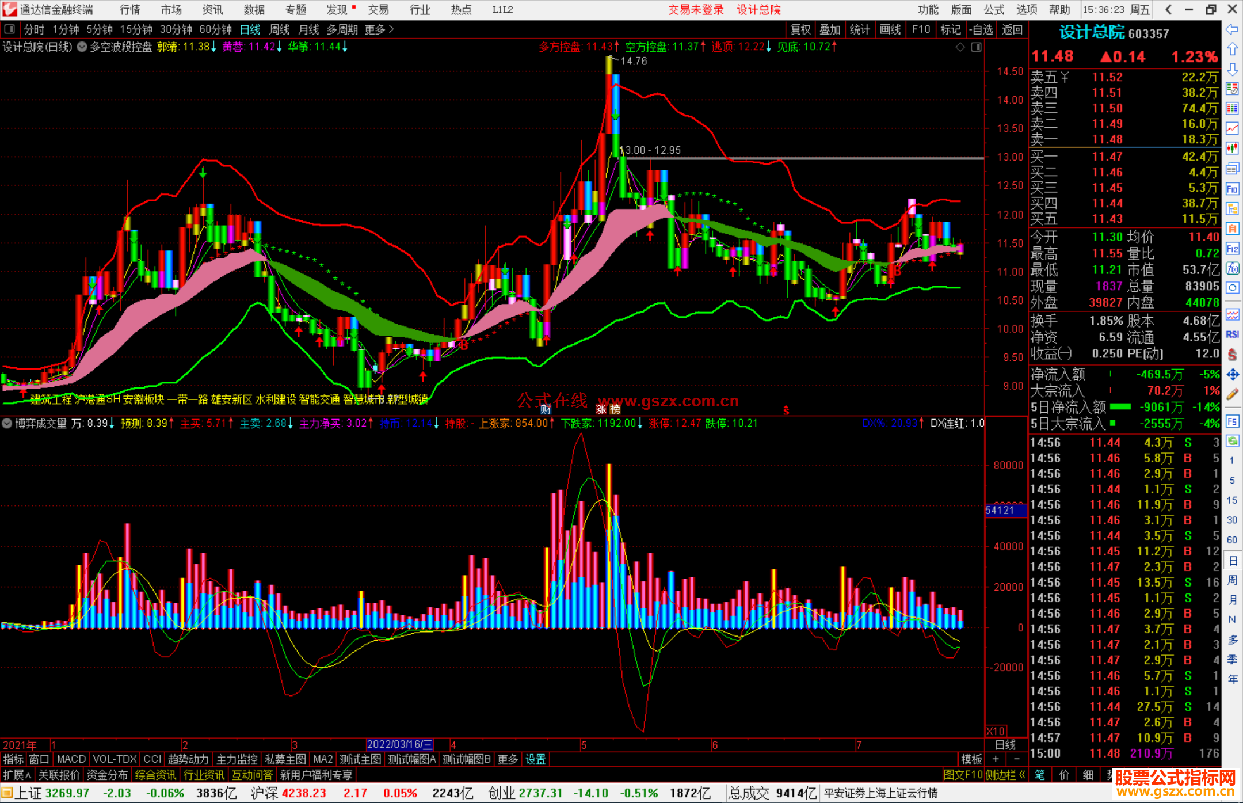The height and width of the screenshot is (803, 1243).
Task: Click the 财 marker below the price chart
Action: [546, 409]
